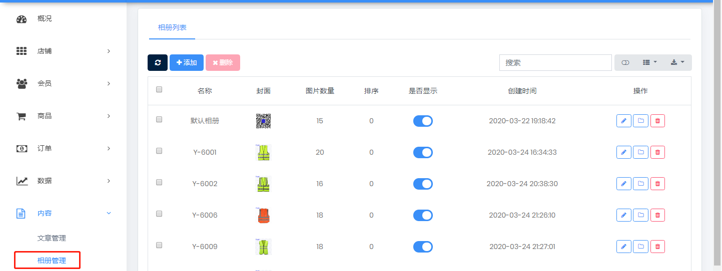Edit the Y-6009 album
722x271 pixels.
623,247
